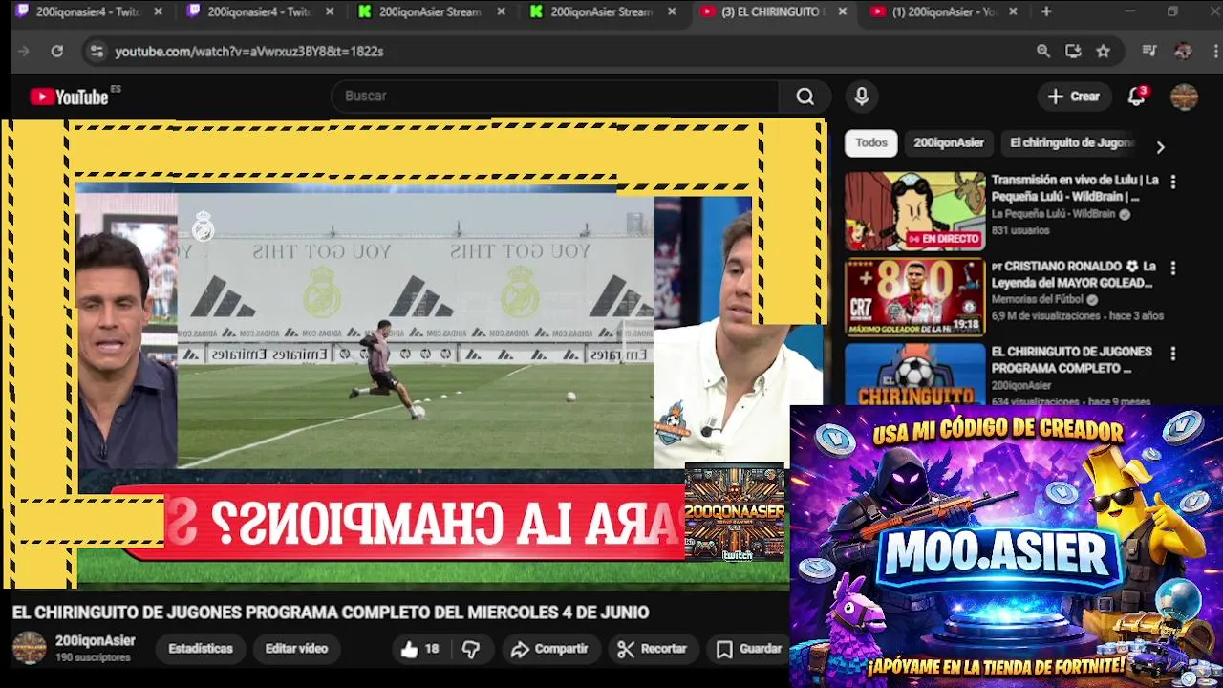Save video with Guardar button
Viewport: 1223px width, 688px height.
pos(749,649)
